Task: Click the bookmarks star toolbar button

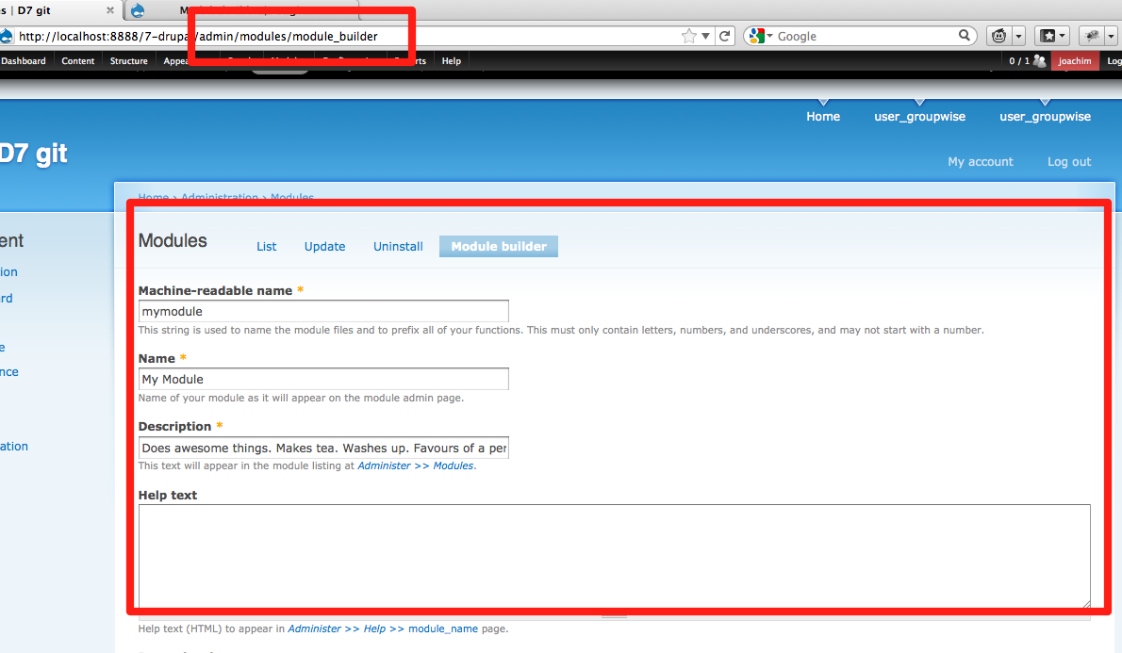Action: tap(1048, 36)
